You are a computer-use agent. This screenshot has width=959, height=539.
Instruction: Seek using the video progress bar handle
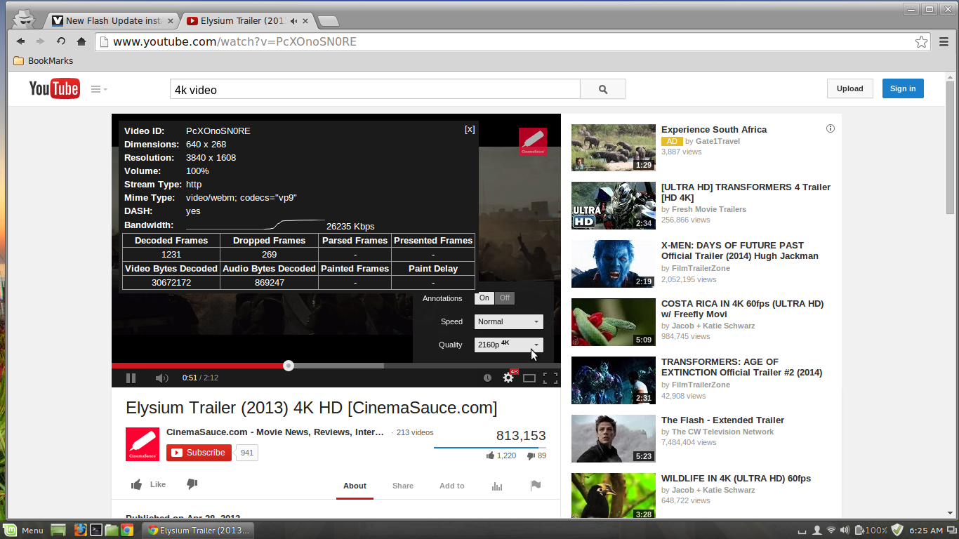(x=289, y=366)
